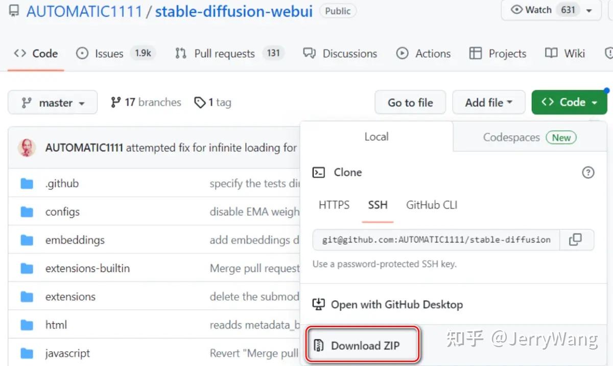
Task: Select the GitHub CLI clone option
Action: click(x=432, y=205)
